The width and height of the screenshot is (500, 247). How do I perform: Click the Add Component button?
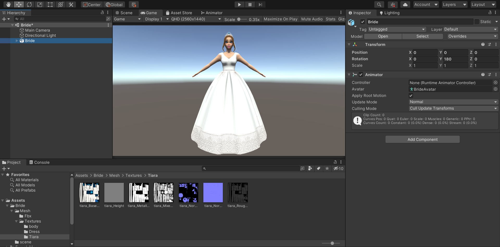(422, 139)
